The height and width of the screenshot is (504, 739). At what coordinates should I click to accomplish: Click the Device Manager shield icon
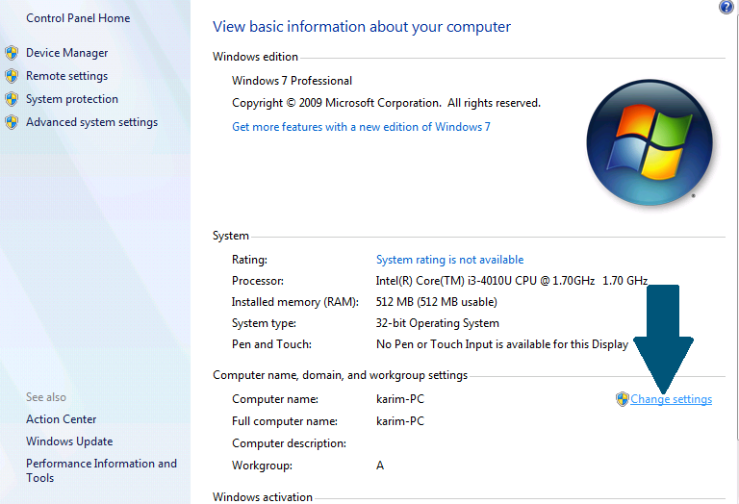click(12, 53)
